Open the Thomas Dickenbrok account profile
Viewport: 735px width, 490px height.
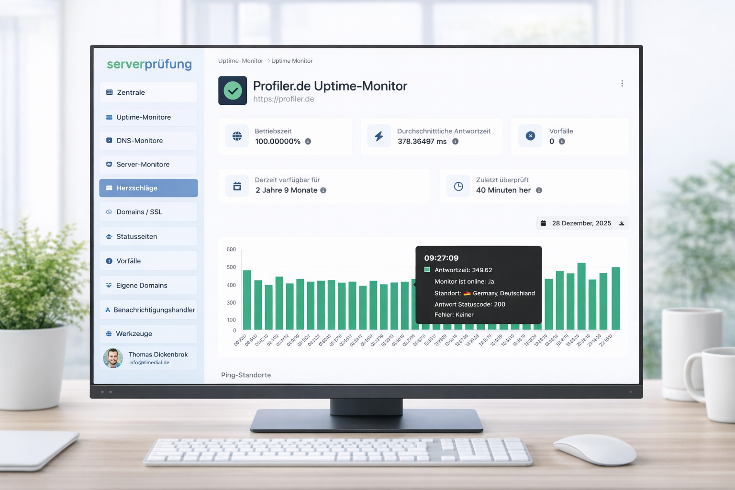pyautogui.click(x=148, y=358)
